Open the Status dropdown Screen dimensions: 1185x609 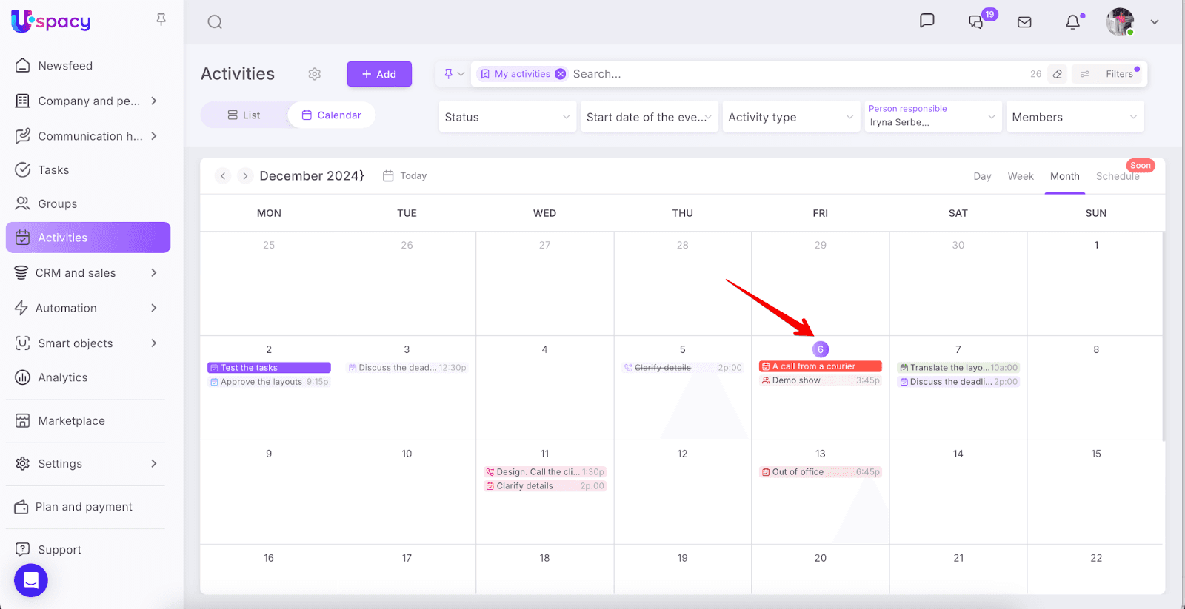[x=507, y=117]
